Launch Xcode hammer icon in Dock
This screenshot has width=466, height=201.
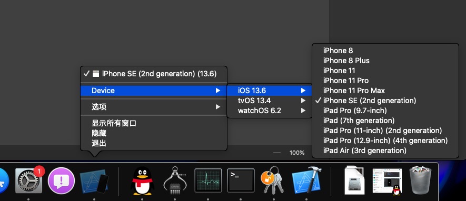click(x=307, y=180)
